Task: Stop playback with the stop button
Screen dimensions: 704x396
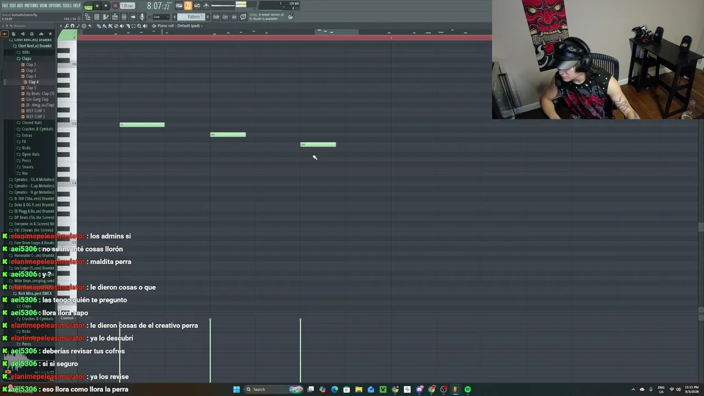Action: click(x=106, y=6)
